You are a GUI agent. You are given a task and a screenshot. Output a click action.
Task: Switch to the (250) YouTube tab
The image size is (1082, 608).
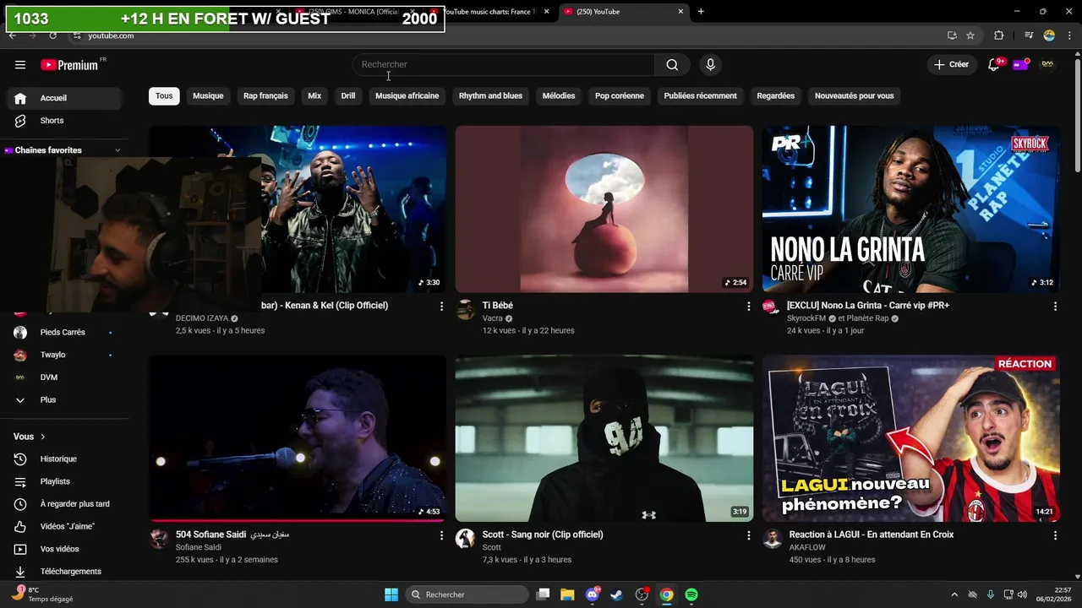click(624, 12)
